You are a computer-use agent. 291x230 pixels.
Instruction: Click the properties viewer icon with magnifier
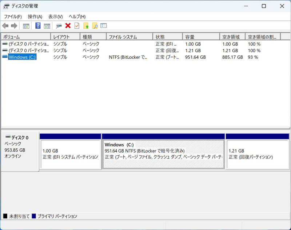pos(58,25)
